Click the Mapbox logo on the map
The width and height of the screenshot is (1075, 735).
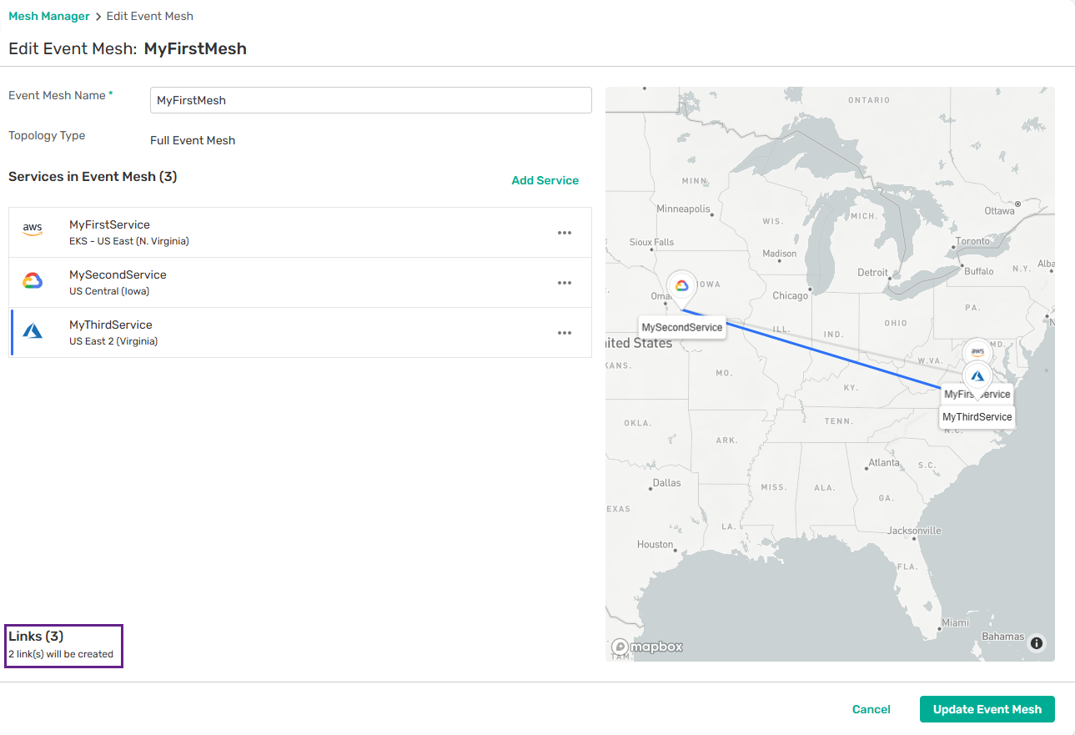click(x=647, y=647)
